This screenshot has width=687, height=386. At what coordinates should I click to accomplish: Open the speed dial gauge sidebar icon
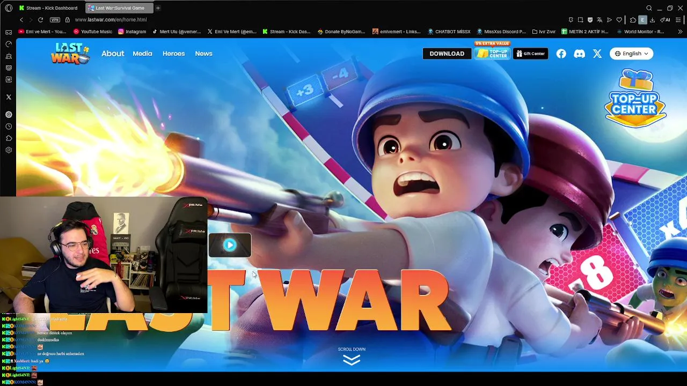pyautogui.click(x=9, y=44)
